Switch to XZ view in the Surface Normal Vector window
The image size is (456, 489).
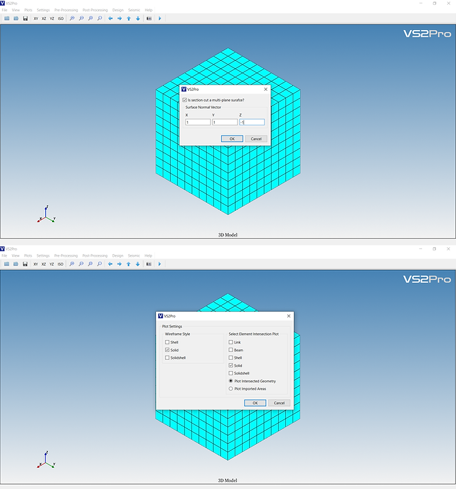coord(44,19)
